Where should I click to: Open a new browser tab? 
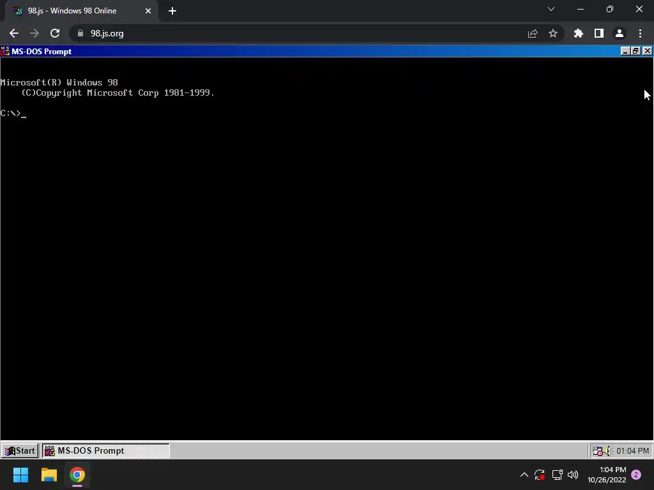pyautogui.click(x=172, y=11)
